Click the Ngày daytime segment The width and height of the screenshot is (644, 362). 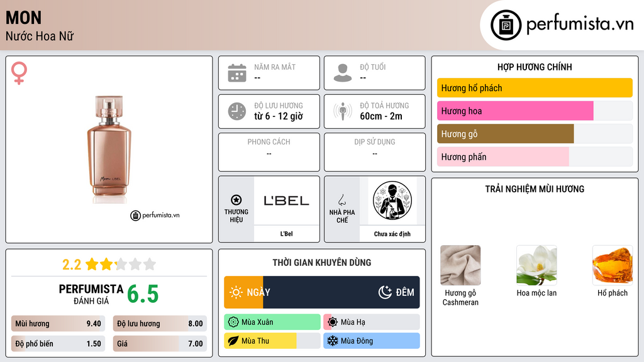[243, 292]
